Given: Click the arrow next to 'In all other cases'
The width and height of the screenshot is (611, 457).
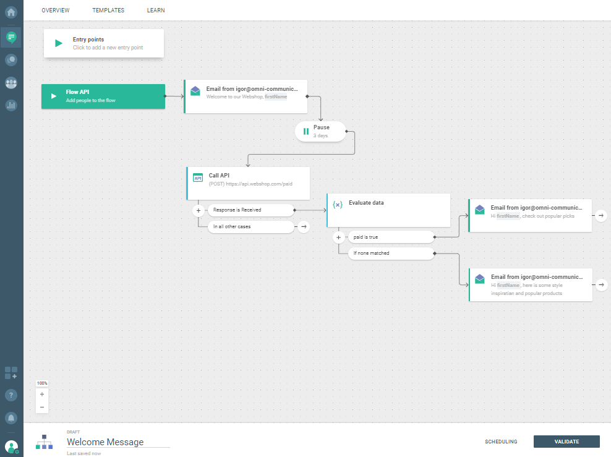Looking at the screenshot, I should point(304,227).
